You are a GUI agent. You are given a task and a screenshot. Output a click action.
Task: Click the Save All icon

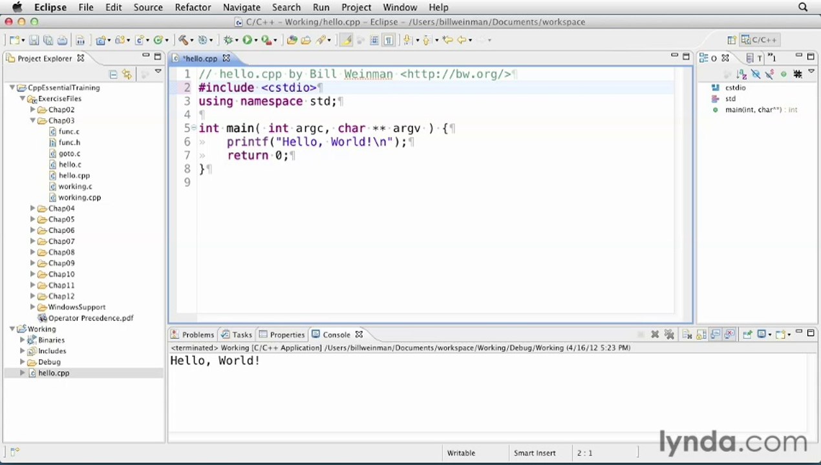point(48,40)
